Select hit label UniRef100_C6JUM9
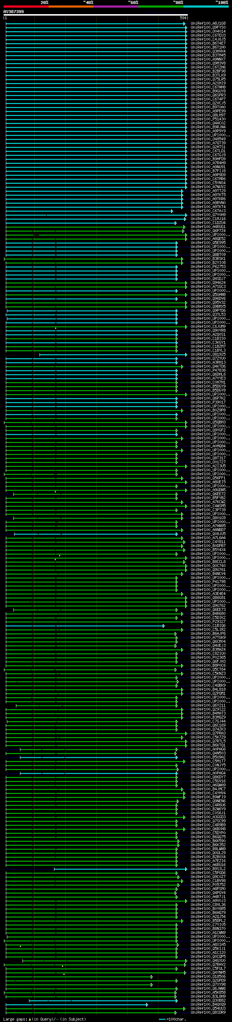The height and width of the screenshot is (1022, 232). tap(208, 326)
